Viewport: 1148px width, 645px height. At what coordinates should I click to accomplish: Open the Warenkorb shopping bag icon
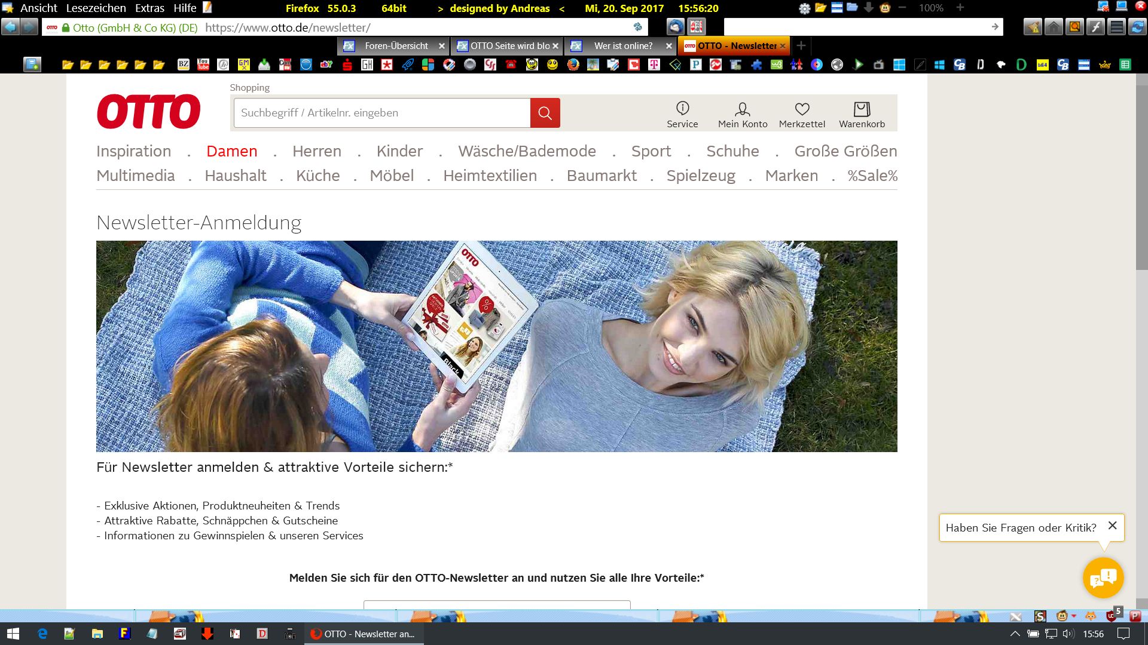coord(862,109)
